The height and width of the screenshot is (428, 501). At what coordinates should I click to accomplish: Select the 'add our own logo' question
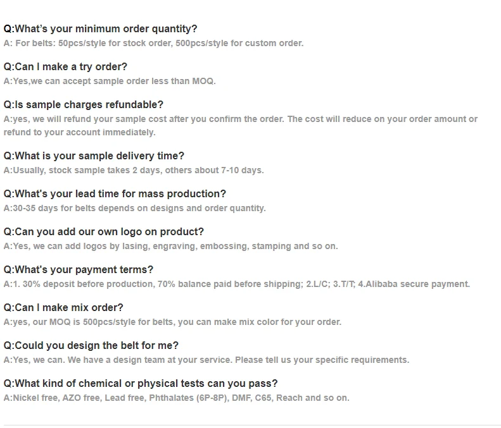point(104,231)
